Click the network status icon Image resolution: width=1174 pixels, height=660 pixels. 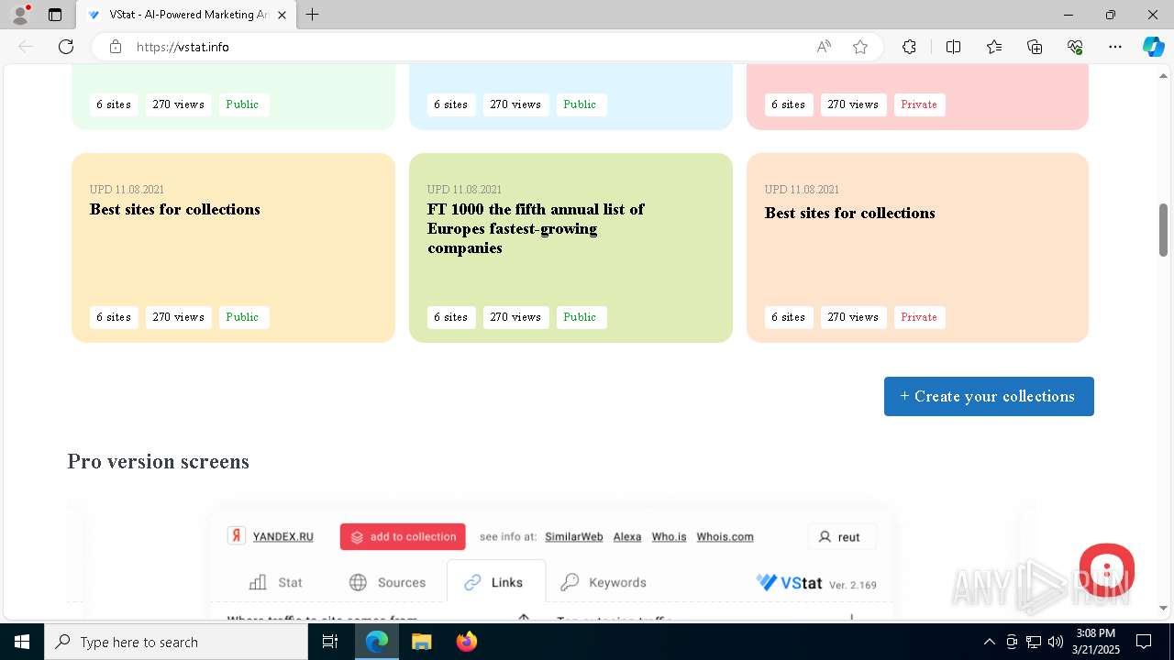tap(1034, 642)
